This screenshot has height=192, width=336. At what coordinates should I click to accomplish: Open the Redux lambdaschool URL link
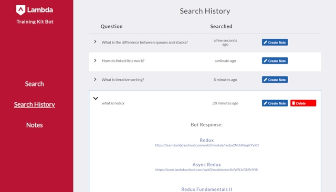[207, 145]
